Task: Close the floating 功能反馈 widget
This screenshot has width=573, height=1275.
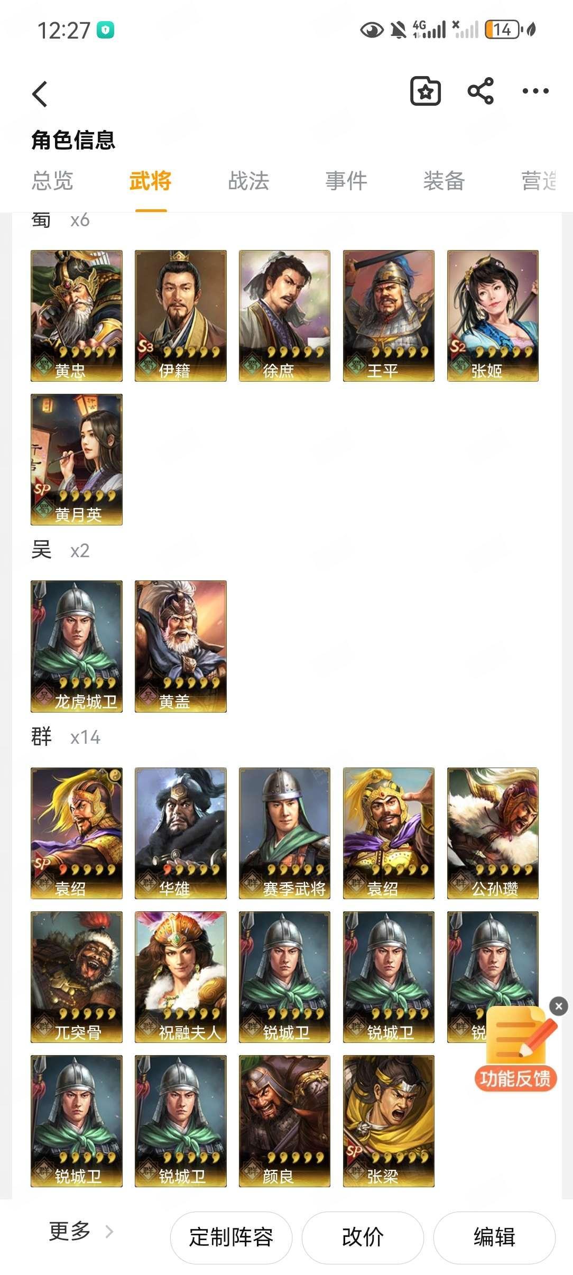Action: (559, 1006)
